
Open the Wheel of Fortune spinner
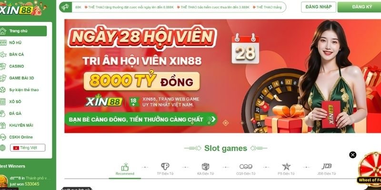tap(370, 168)
